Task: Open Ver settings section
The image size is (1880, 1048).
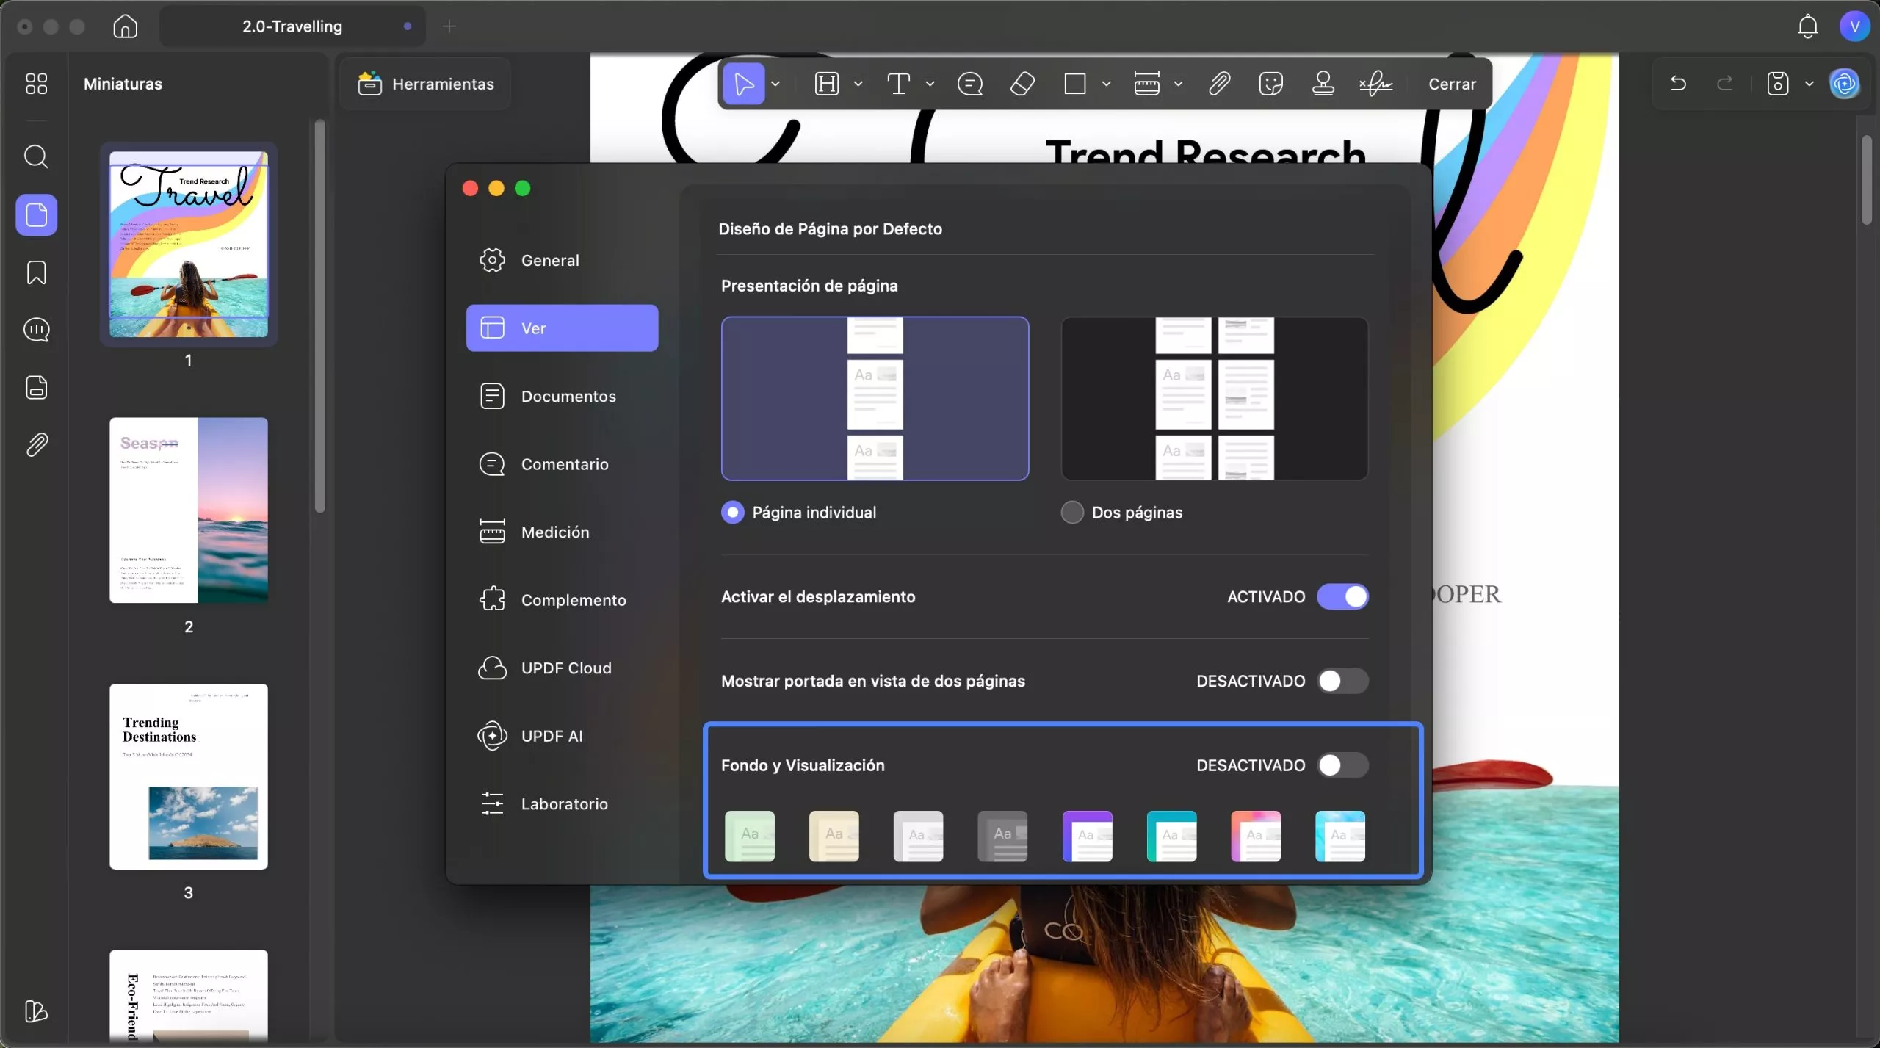Action: pos(562,328)
